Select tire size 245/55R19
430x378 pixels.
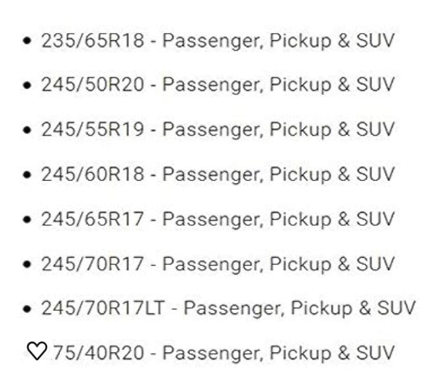point(92,129)
